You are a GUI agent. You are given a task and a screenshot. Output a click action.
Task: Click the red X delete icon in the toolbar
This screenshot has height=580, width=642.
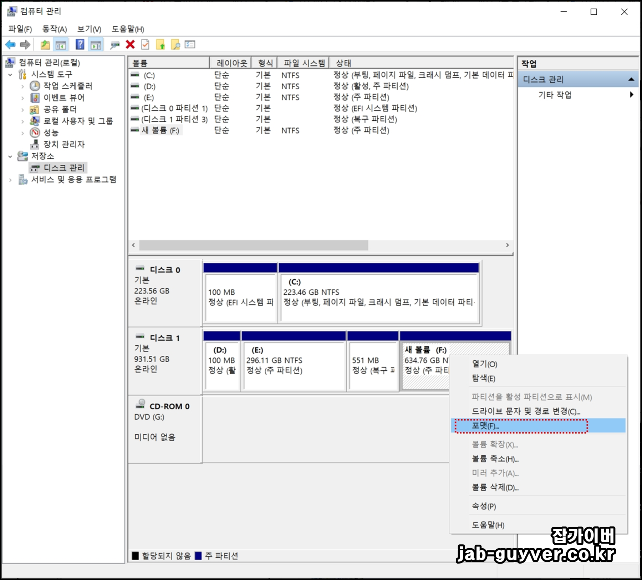pyautogui.click(x=130, y=45)
